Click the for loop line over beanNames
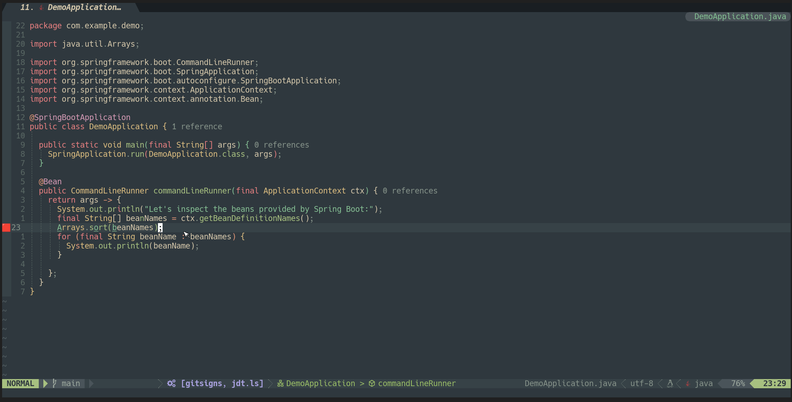Screen dimensions: 792x402 click(151, 236)
